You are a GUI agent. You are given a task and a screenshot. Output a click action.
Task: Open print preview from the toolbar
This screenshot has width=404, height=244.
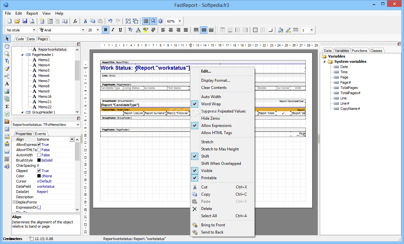[32, 21]
